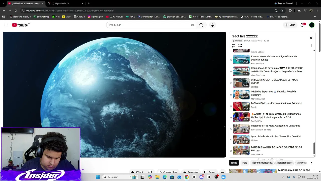Screen dimensions: 321x181
Task: Open a new browser tab
Action: point(89,3)
